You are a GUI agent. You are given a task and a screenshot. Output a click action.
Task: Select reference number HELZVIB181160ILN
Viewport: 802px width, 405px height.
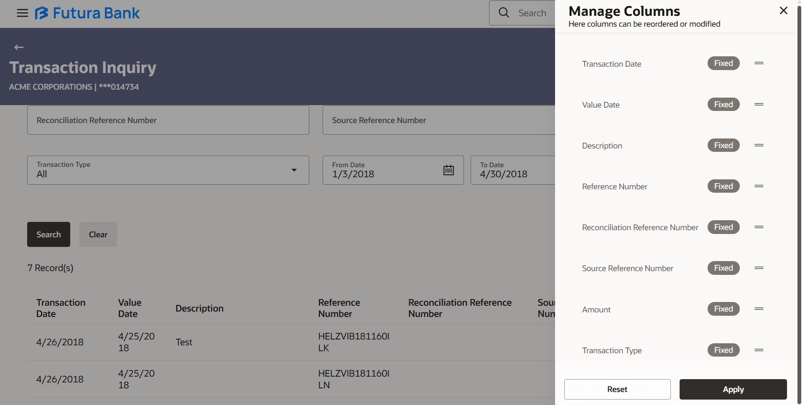[354, 379]
